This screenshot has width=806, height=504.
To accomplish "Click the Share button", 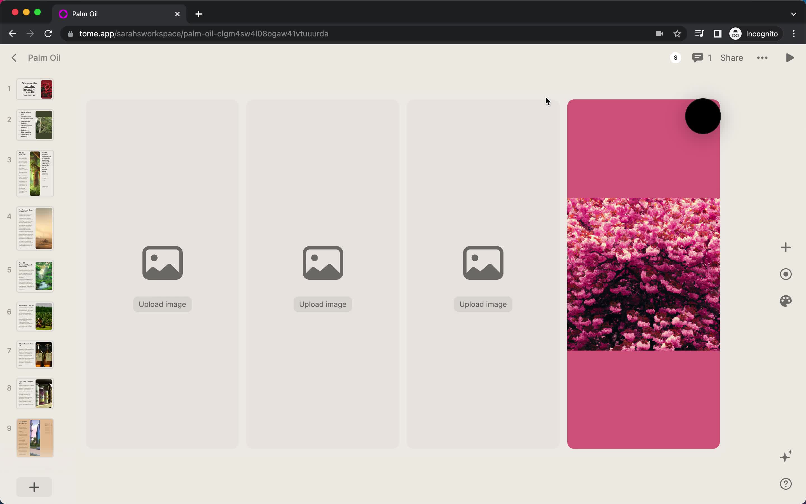I will pos(731,58).
